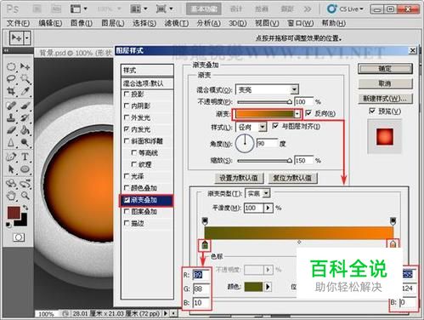The image size is (424, 320).
Task: Select the Elliptical Marquee tool
Action: point(11,67)
